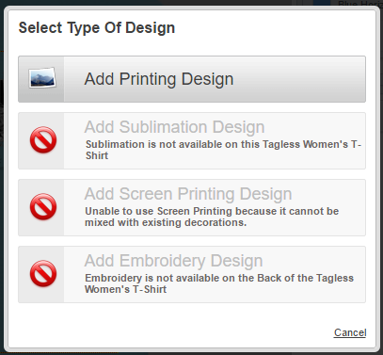Click the 'Unable to use Screen Printing' message
The height and width of the screenshot is (355, 383).
tap(212, 217)
